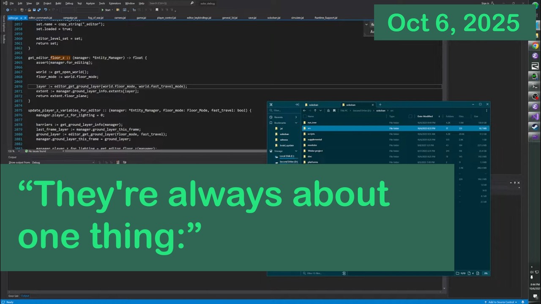This screenshot has width=541, height=304.
Task: Go up one folder in file manager
Action: [315, 111]
